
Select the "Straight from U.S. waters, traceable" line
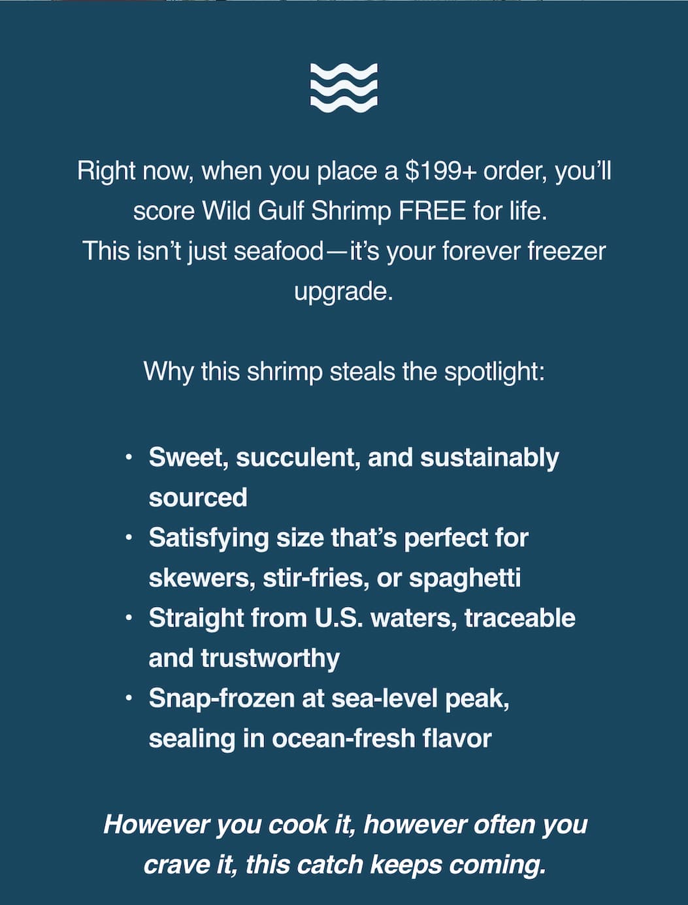(362, 618)
